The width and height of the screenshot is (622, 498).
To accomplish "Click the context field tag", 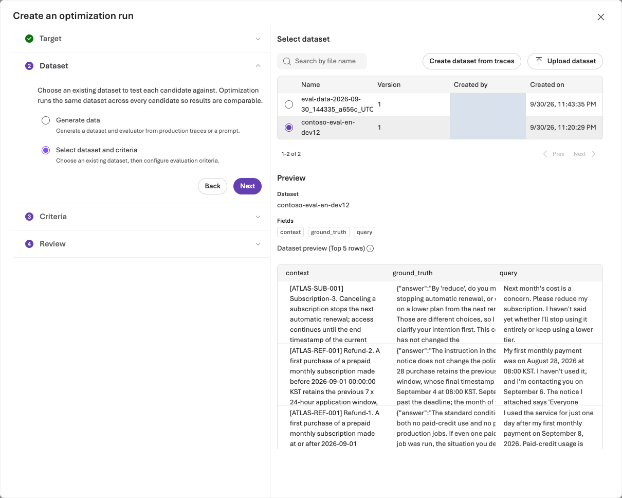I will pos(290,232).
